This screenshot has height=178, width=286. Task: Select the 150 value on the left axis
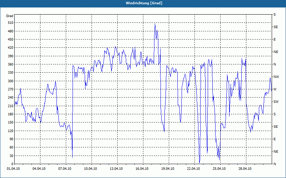tap(11, 122)
